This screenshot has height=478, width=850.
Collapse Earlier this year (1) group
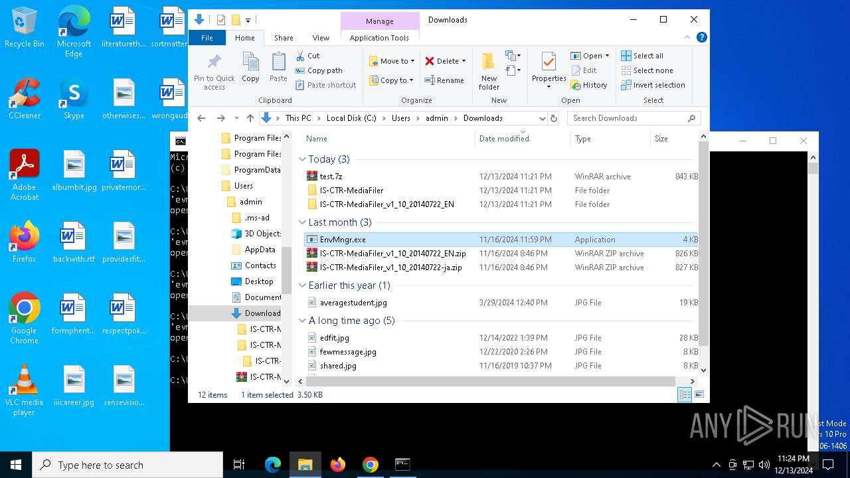pos(302,285)
